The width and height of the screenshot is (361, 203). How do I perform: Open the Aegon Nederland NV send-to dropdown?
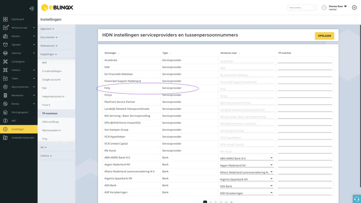[x=246, y=165]
